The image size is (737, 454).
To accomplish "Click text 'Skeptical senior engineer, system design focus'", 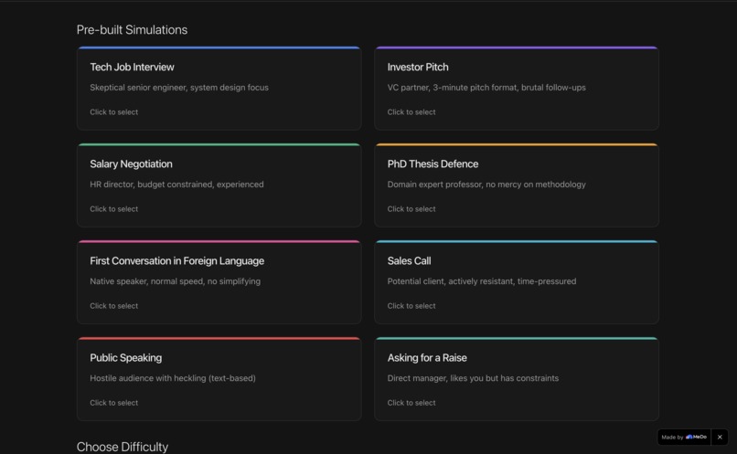I will coord(179,88).
